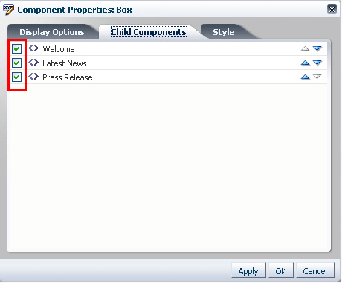Move Latest News component up
Image resolution: width=342 pixels, height=283 pixels.
coord(305,63)
